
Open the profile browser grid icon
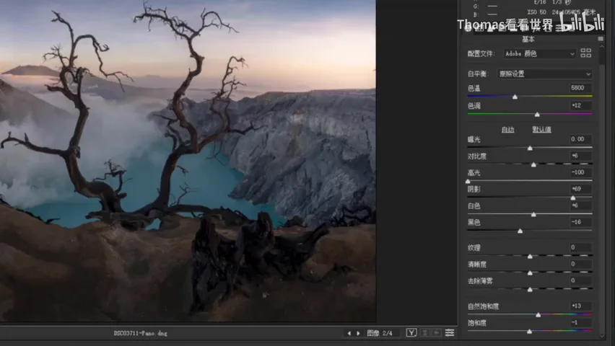(585, 53)
